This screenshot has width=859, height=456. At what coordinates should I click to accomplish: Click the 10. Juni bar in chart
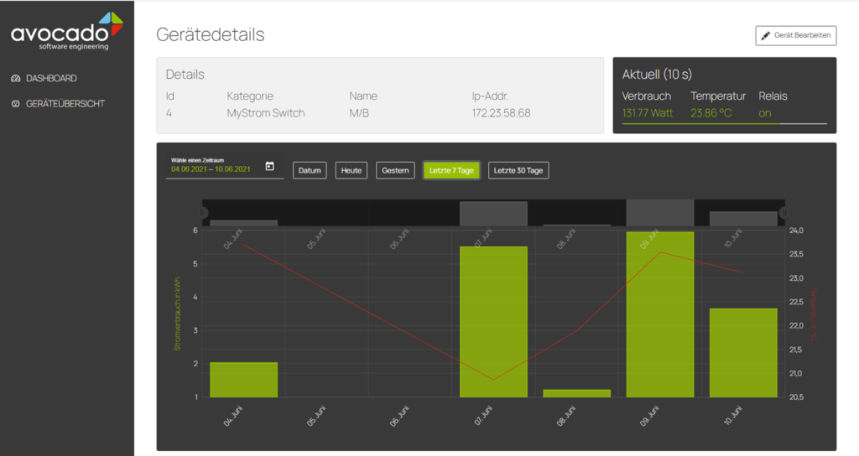tap(743, 353)
